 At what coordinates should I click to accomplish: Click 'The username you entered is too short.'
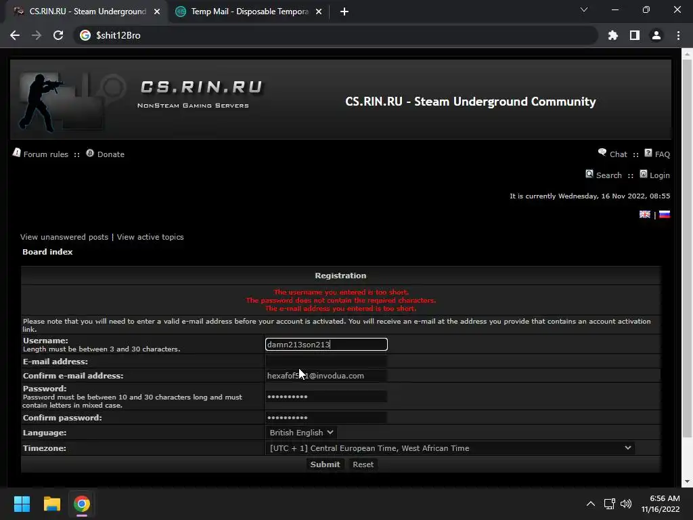coord(341,292)
